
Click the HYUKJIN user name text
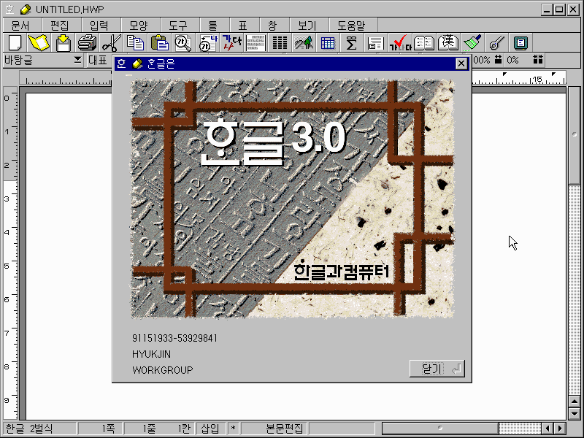[x=151, y=354]
